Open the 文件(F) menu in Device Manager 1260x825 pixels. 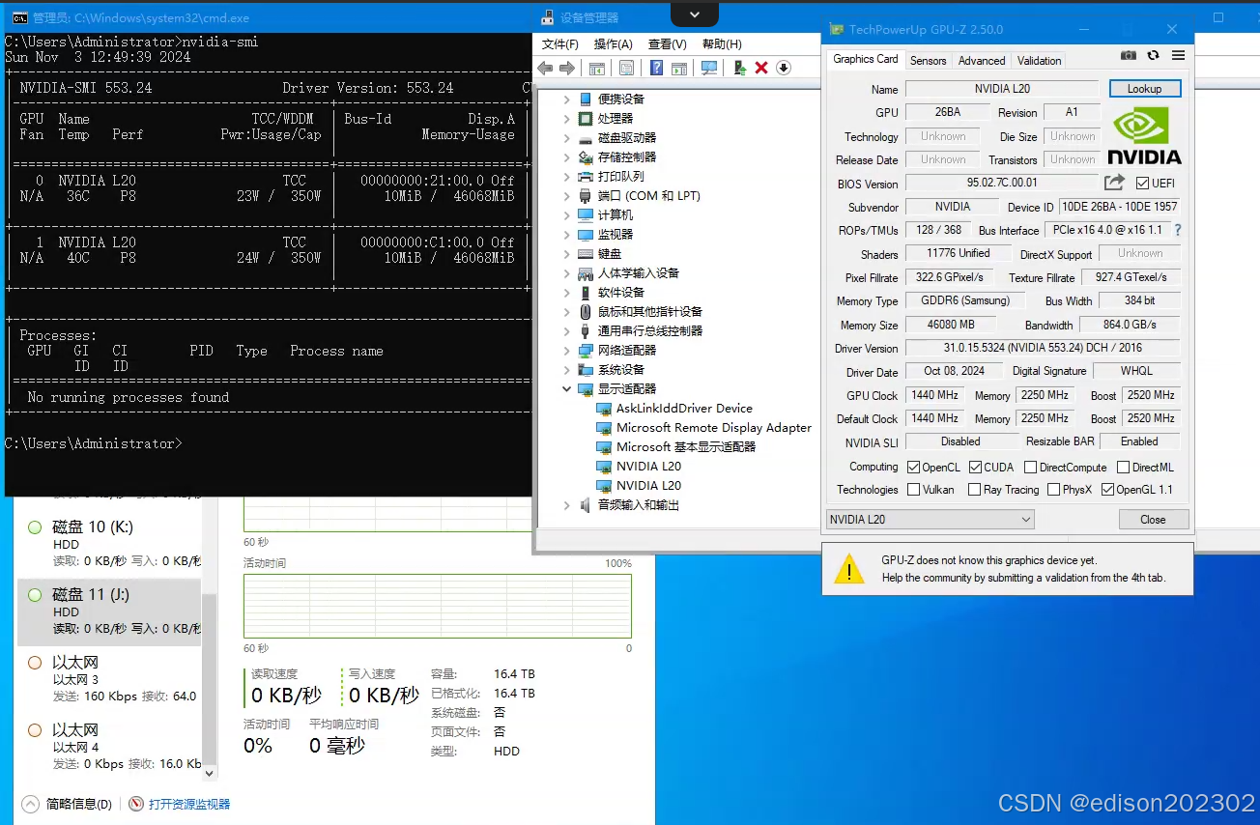pyautogui.click(x=559, y=44)
